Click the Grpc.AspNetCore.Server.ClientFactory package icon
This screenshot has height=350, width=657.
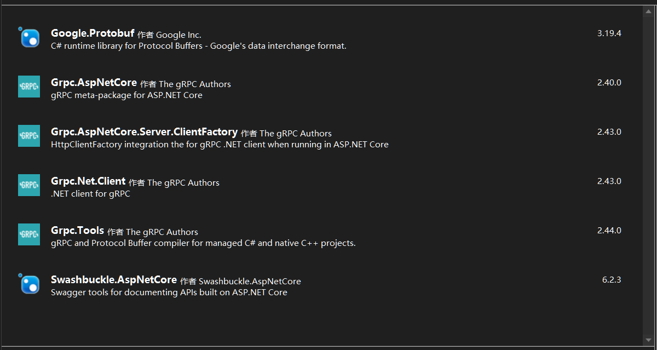[x=29, y=136]
